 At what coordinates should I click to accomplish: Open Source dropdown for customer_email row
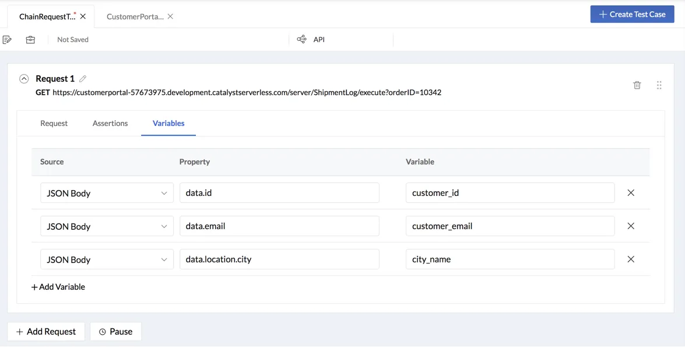pos(107,226)
